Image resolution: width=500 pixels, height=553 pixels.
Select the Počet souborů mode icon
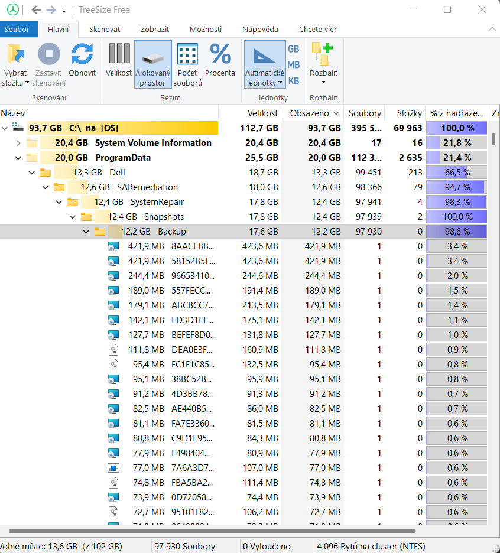(x=187, y=55)
